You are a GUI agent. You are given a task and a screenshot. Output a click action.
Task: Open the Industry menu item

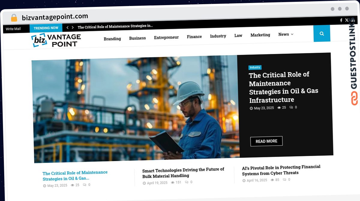point(218,36)
